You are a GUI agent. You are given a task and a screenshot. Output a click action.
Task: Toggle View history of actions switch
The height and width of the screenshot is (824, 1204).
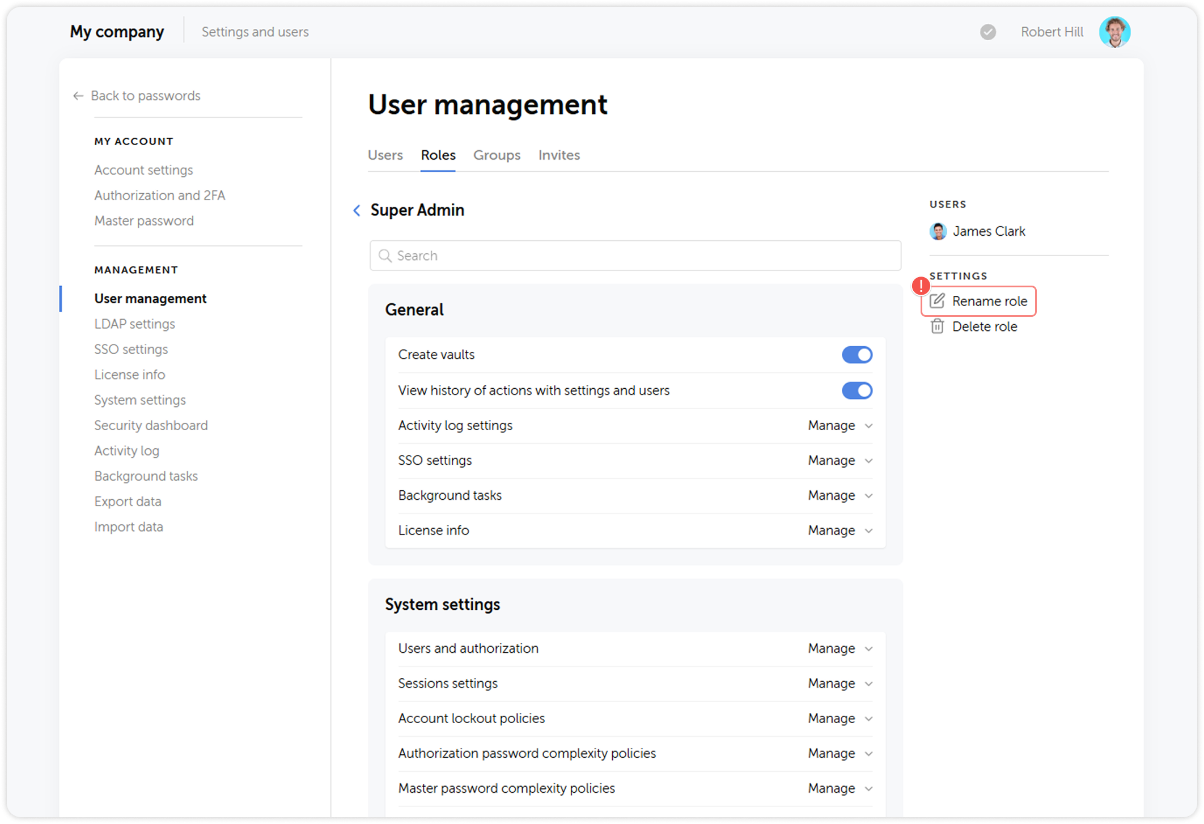(x=857, y=390)
